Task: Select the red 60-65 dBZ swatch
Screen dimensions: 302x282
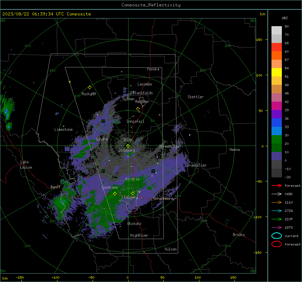Action: pos(276,47)
